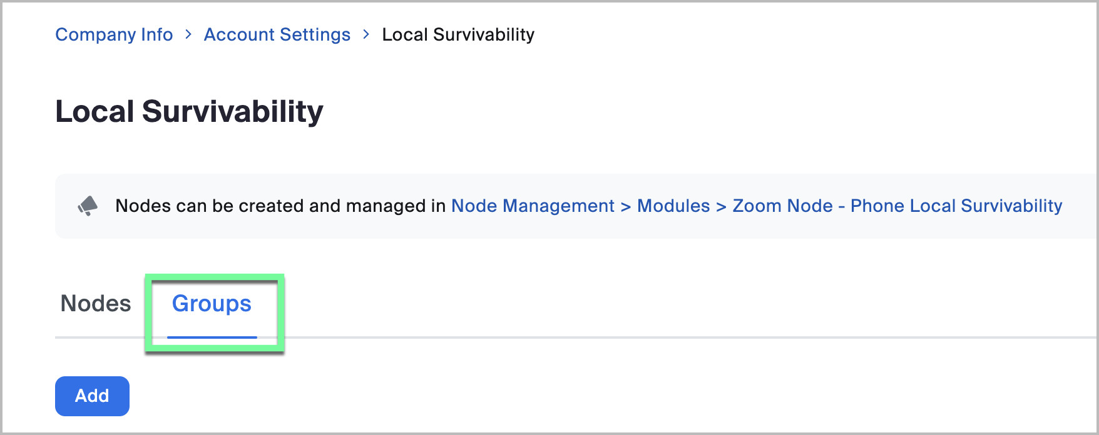The image size is (1099, 435).
Task: Click the chevron after Company Info
Action: 188,34
